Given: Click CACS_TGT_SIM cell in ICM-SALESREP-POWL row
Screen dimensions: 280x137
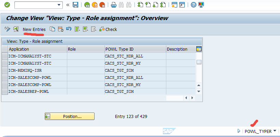Looking at the screenshot, I should [x=135, y=91].
